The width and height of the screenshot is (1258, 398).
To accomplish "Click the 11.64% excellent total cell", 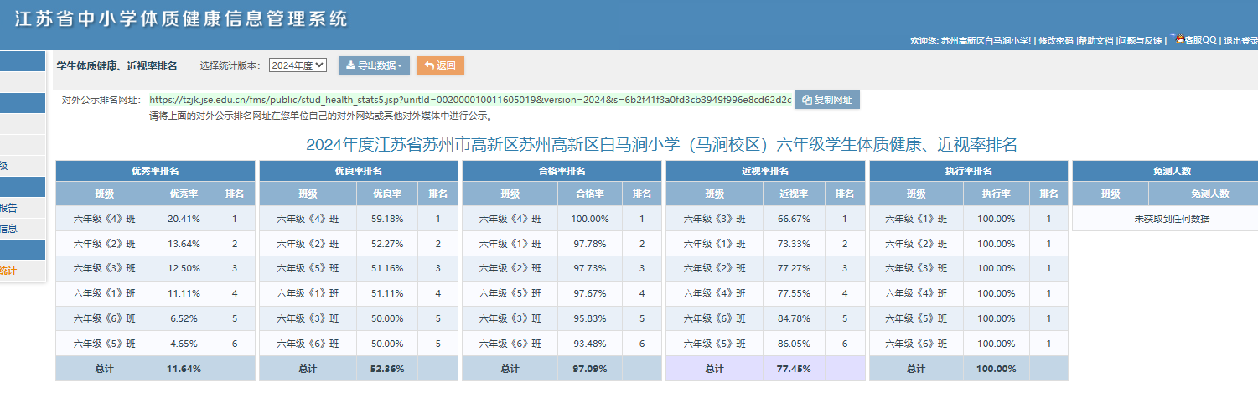I will coord(184,369).
